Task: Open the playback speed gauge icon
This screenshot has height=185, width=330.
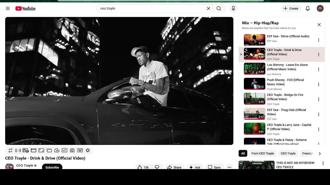Action: [x=57, y=150]
